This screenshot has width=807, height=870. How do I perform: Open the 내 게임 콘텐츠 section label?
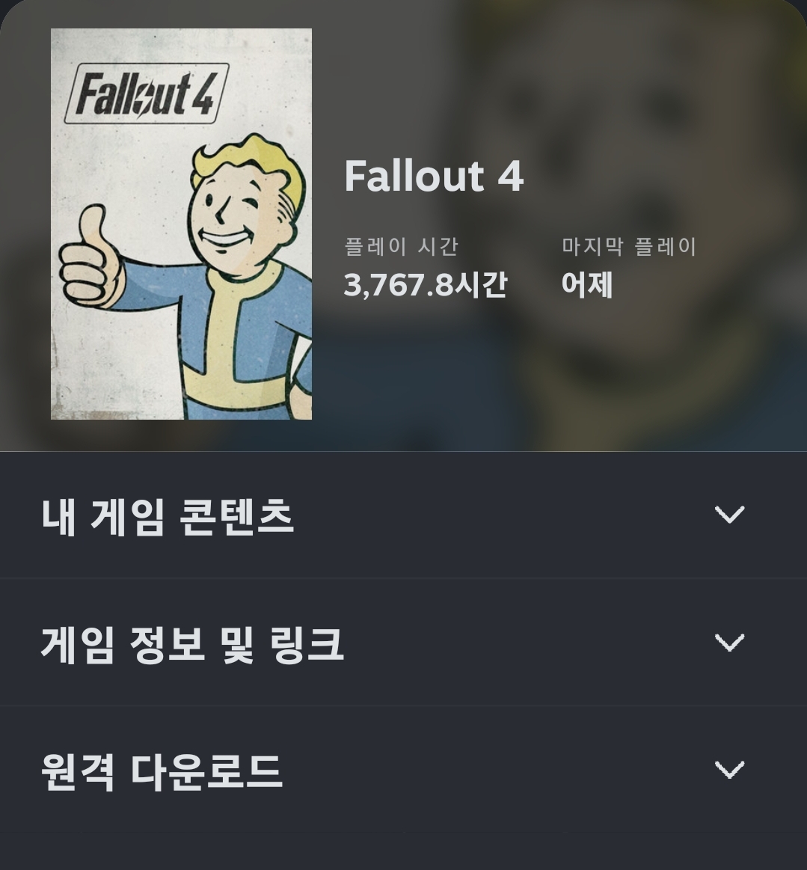168,516
